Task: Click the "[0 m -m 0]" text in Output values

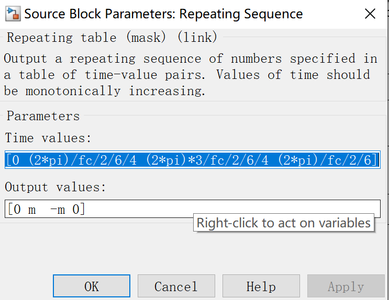Action: click(x=46, y=210)
